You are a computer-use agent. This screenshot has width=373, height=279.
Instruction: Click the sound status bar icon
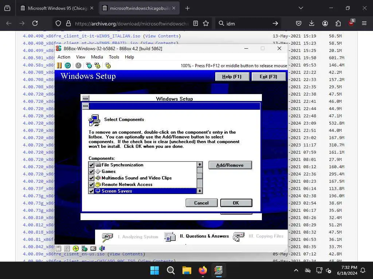(102, 248)
